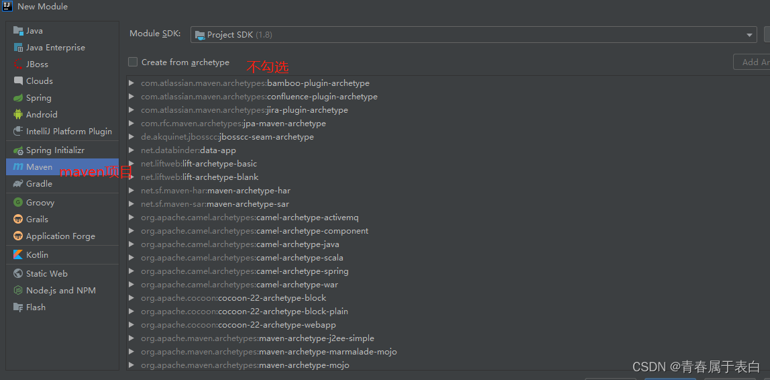Expand confluence-plugin-archetype entry
Image resolution: width=770 pixels, height=380 pixels.
(131, 97)
